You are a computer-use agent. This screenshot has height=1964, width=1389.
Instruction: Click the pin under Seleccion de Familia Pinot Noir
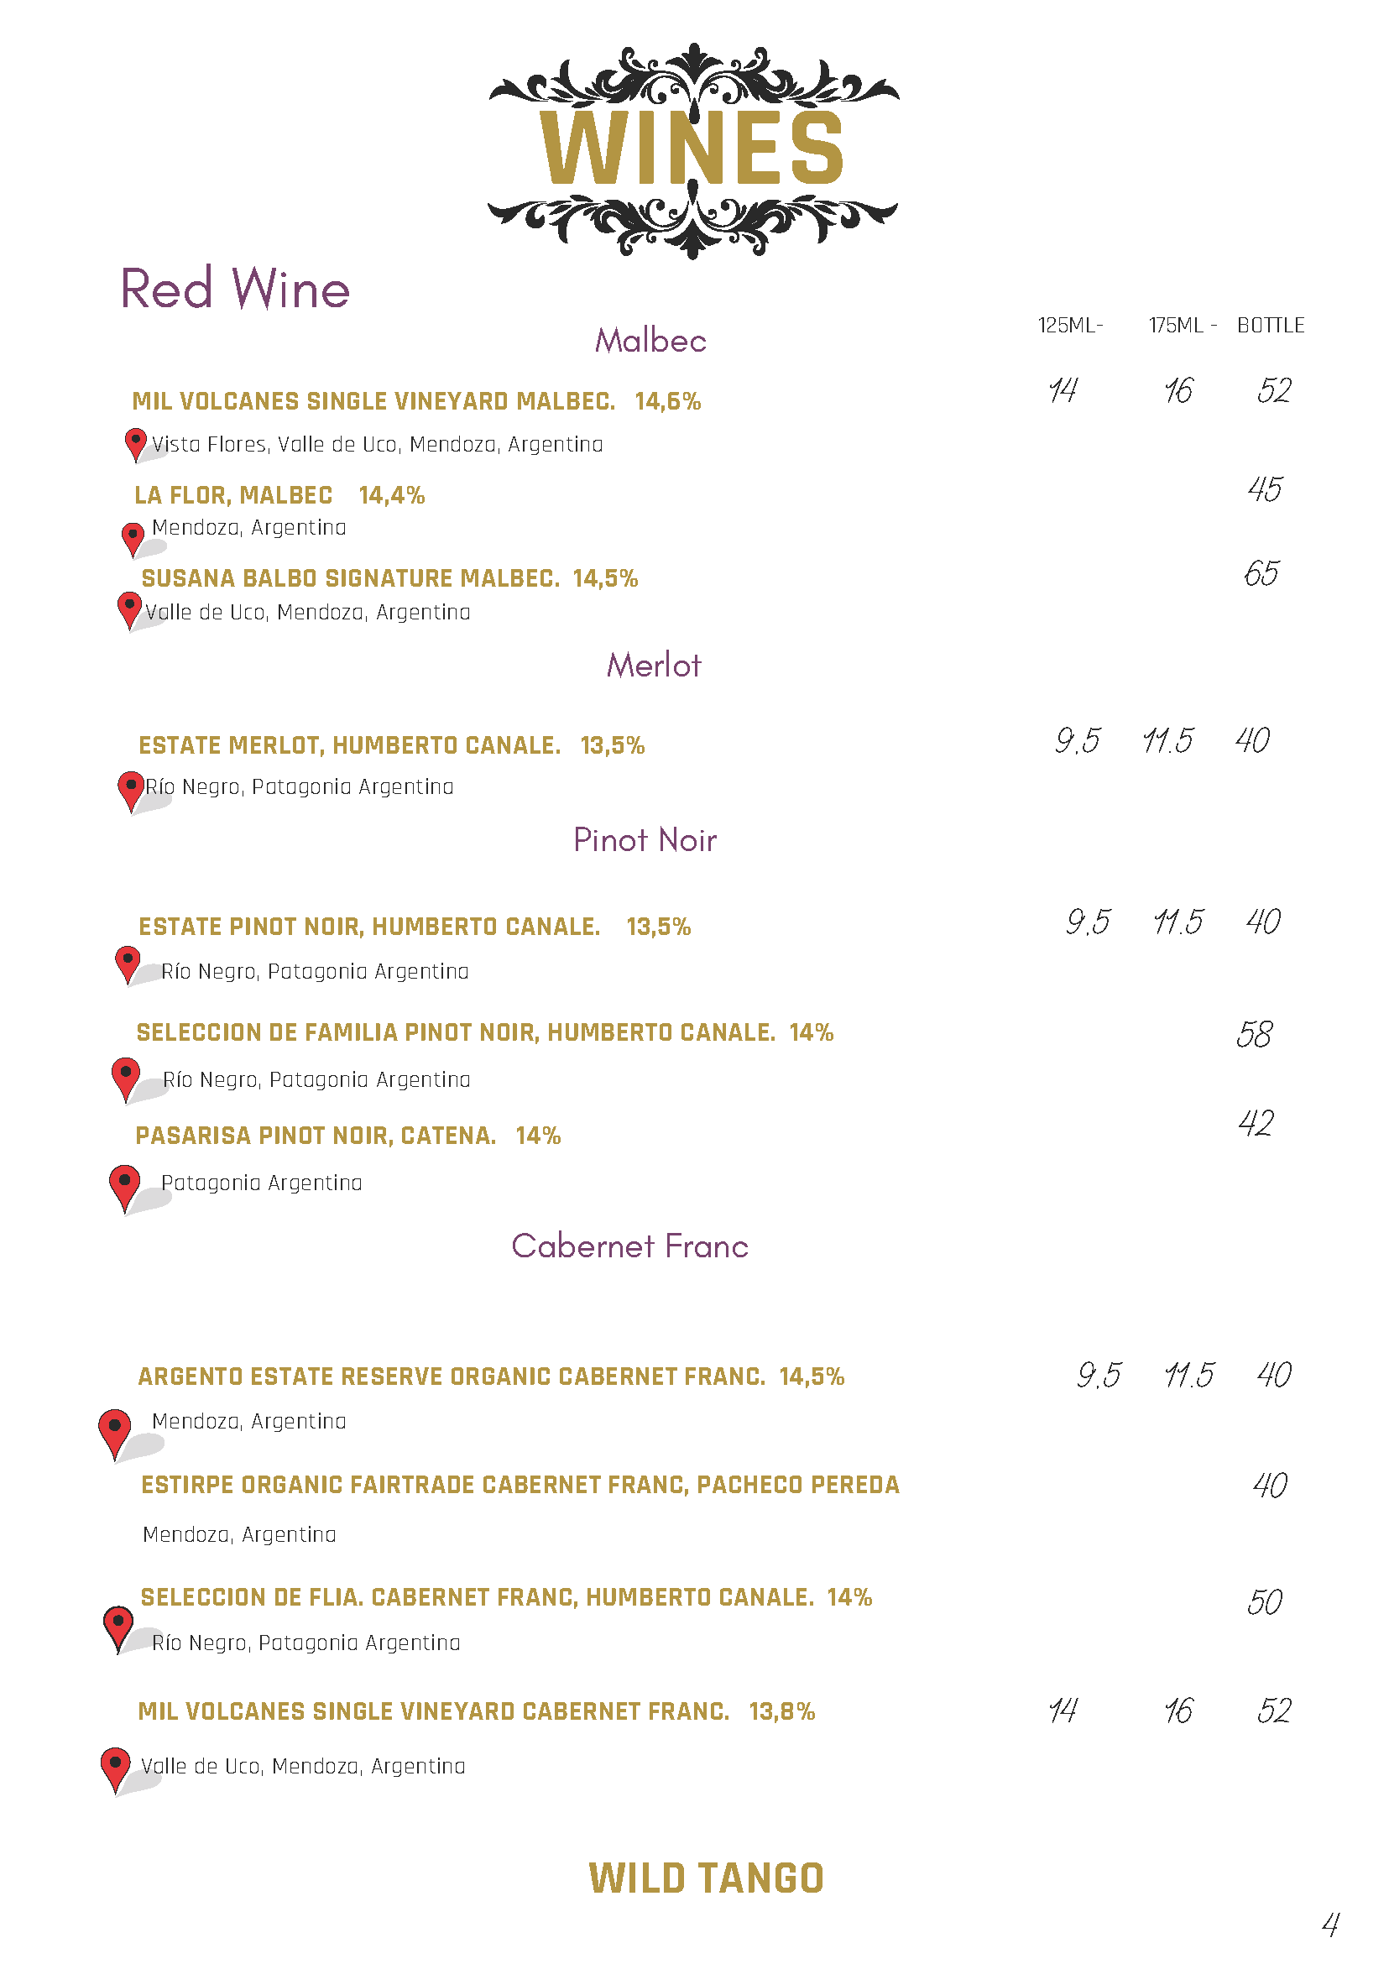tap(126, 1076)
